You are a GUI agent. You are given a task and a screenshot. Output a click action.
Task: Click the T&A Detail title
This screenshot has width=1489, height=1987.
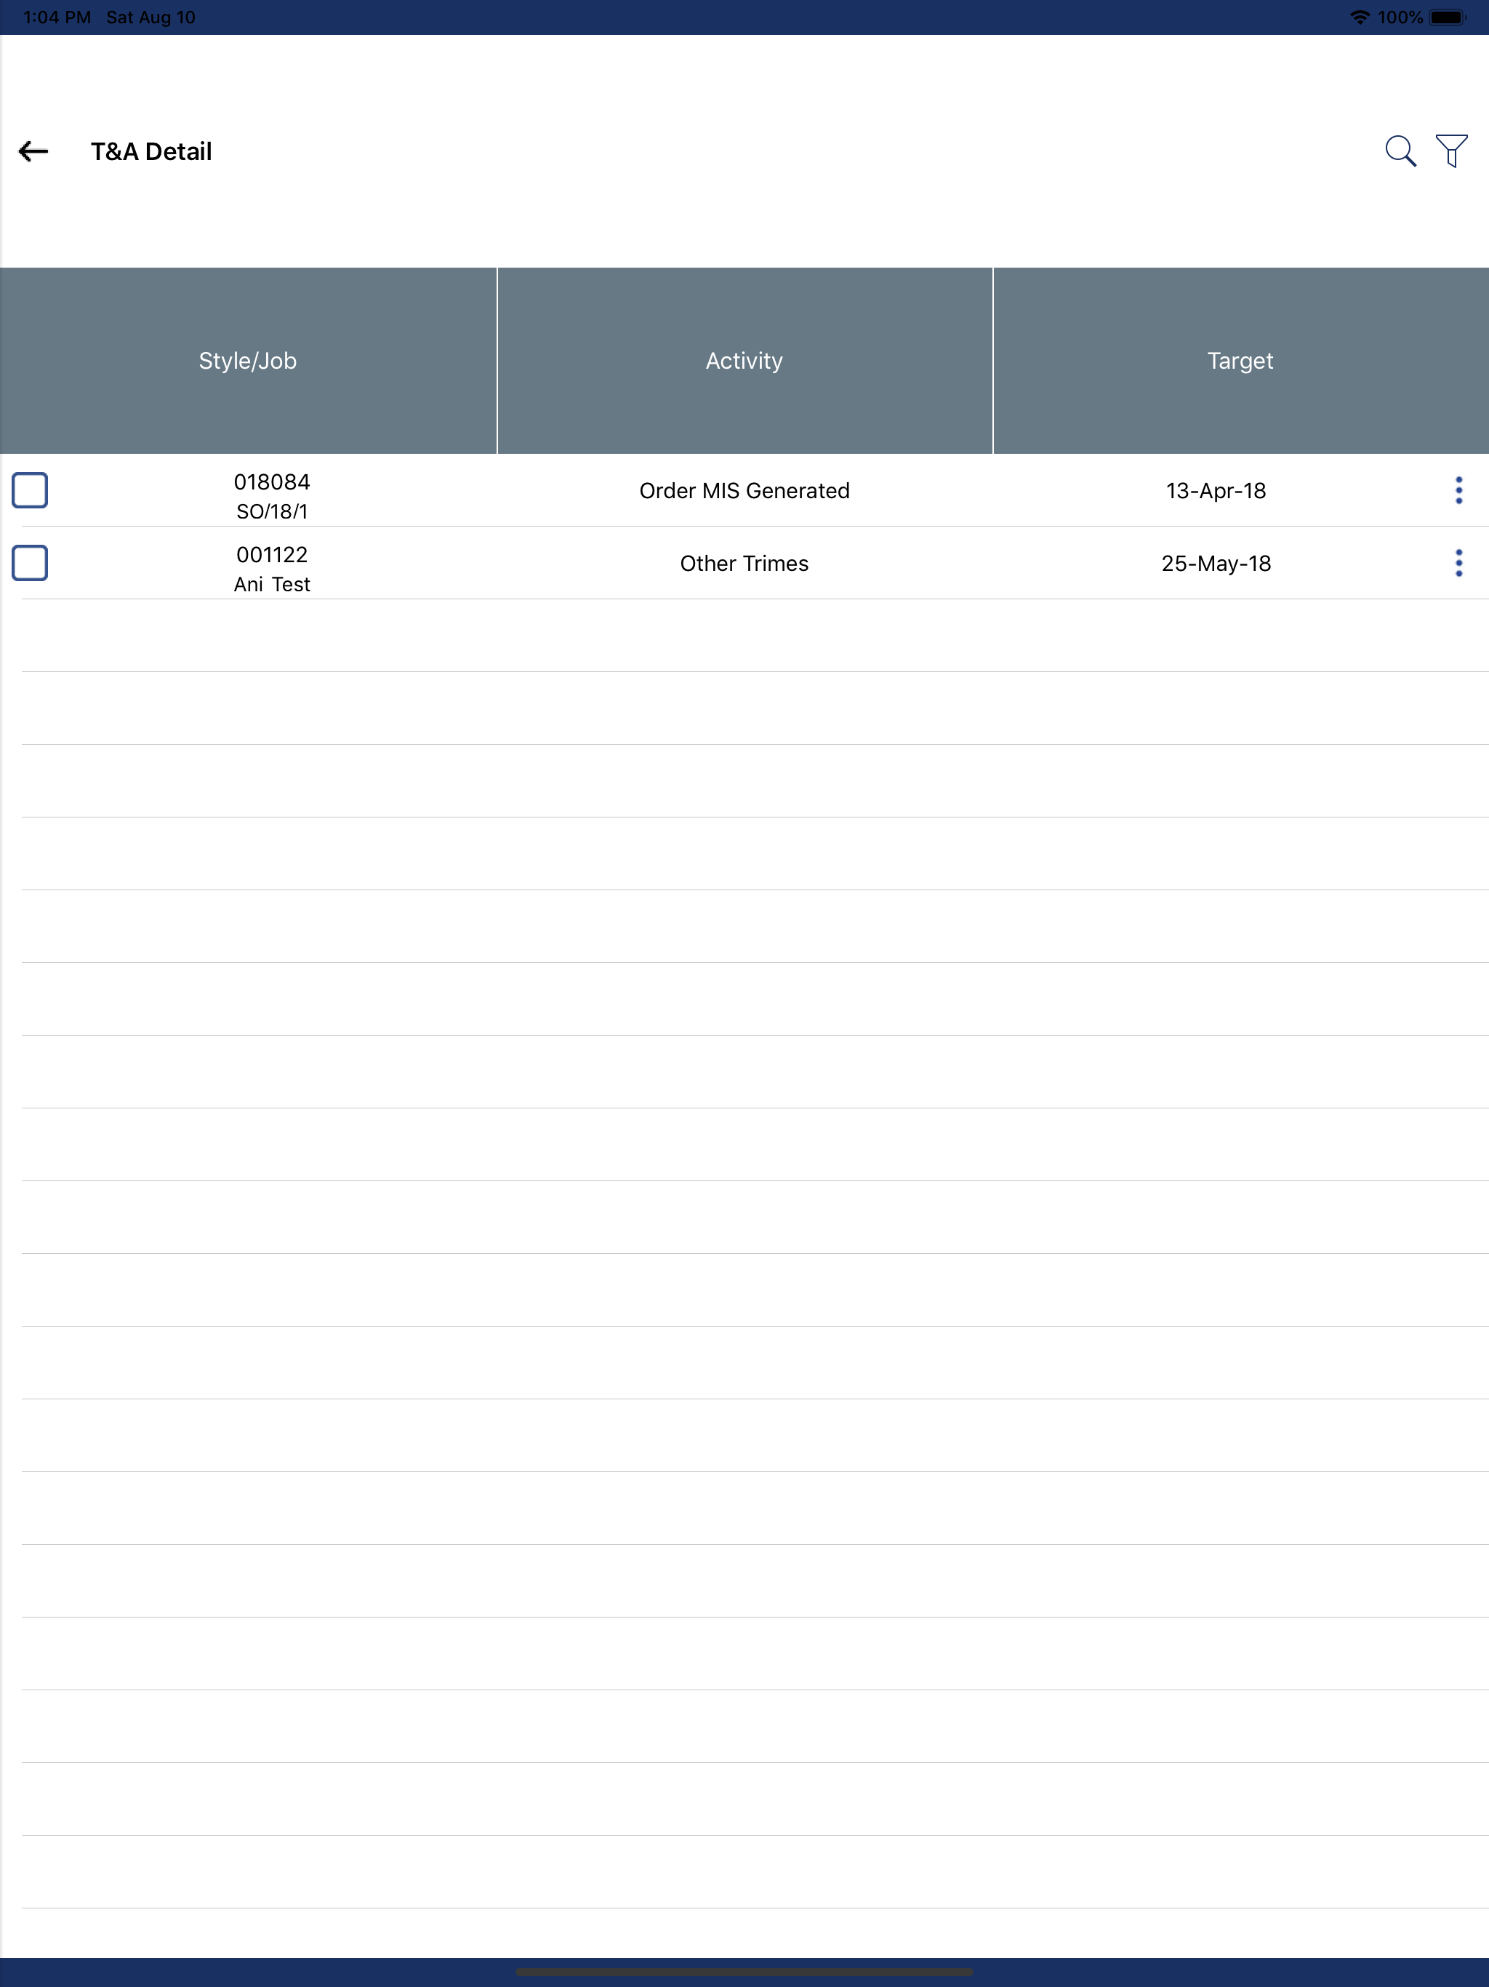click(x=151, y=151)
